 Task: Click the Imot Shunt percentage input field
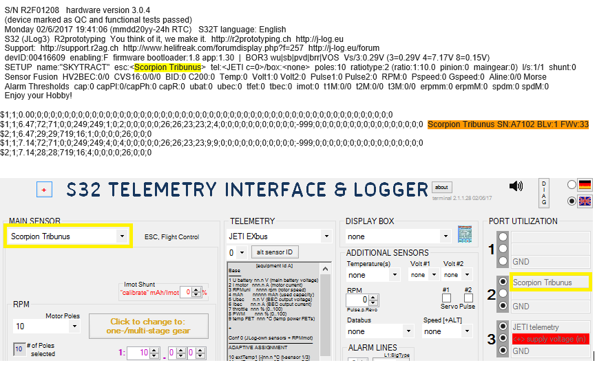click(x=186, y=292)
